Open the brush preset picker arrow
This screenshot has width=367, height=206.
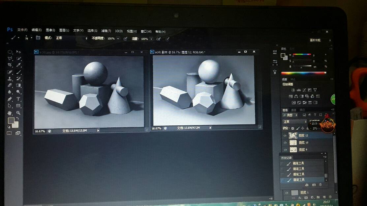(31, 38)
